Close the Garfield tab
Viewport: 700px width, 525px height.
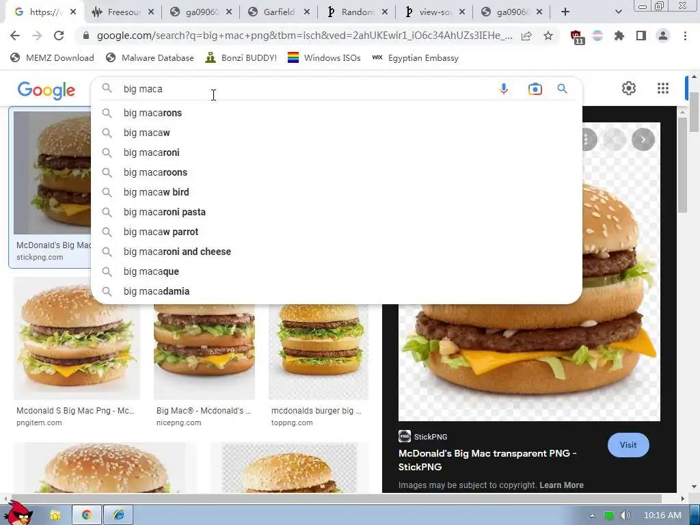click(307, 12)
